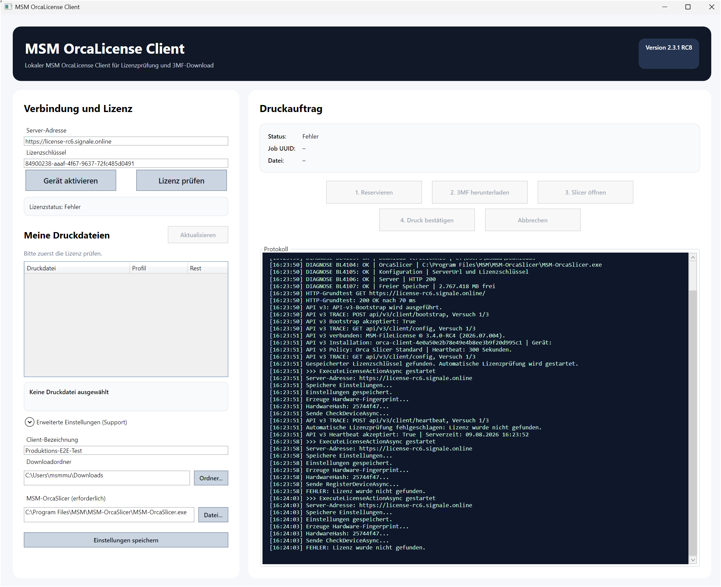Browse for file with Datei... button
The height and width of the screenshot is (587, 721).
[213, 515]
